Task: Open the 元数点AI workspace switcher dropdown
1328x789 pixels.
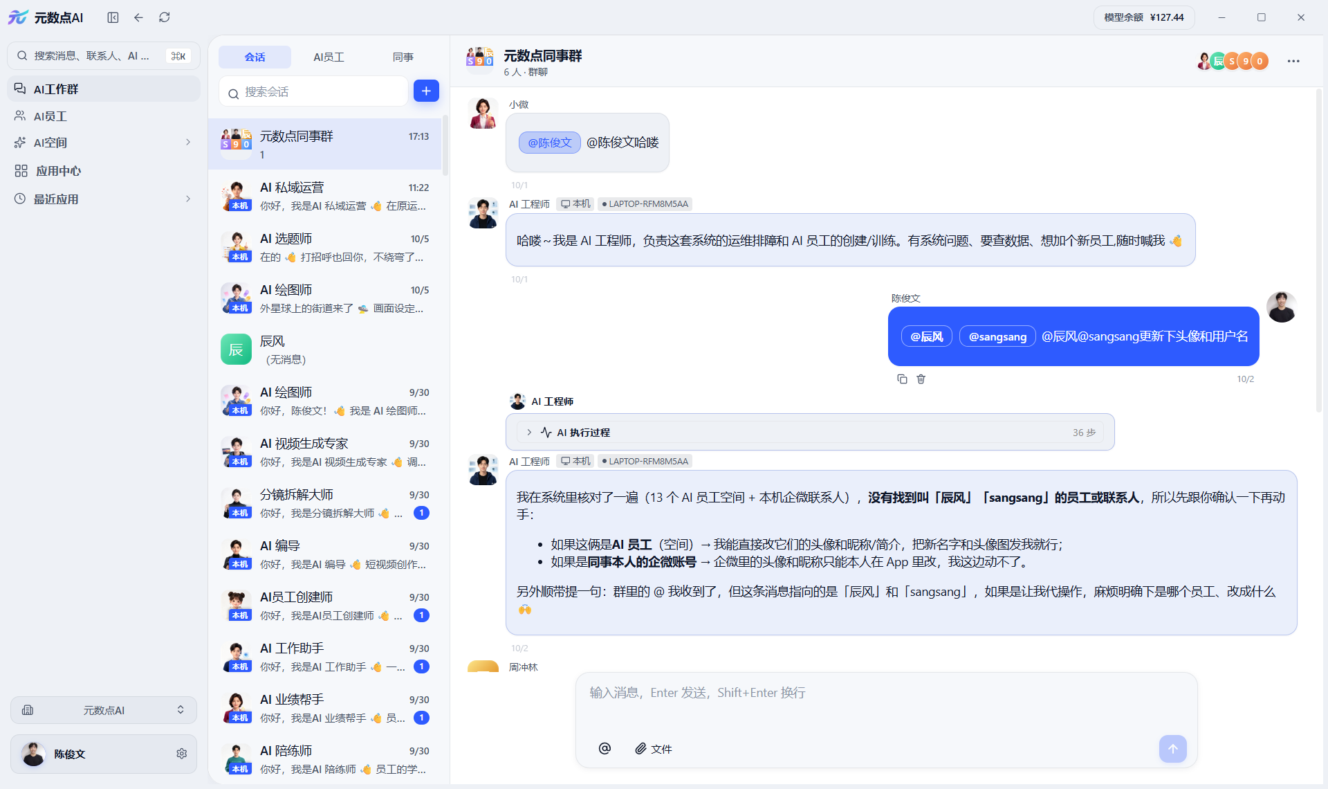Action: [x=104, y=710]
